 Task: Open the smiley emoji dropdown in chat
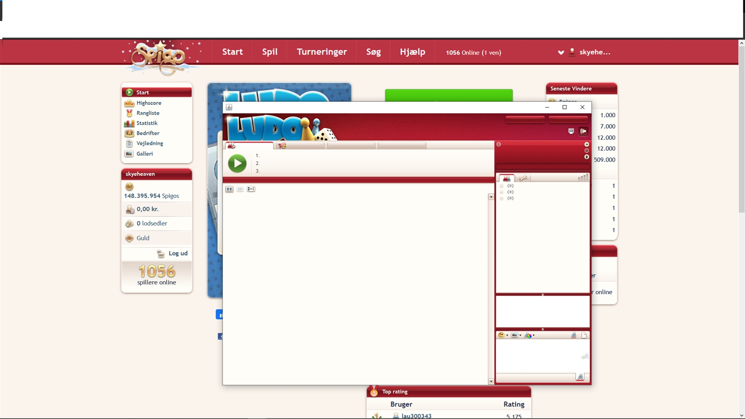click(503, 335)
